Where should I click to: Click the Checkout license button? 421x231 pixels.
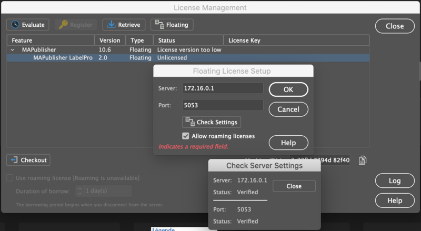coord(28,160)
